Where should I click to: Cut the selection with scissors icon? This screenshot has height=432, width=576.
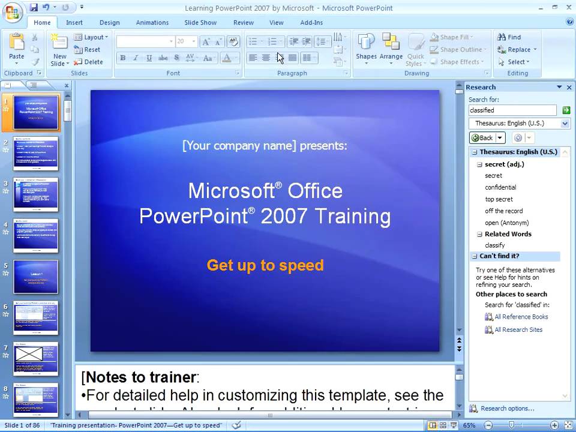pyautogui.click(x=35, y=37)
